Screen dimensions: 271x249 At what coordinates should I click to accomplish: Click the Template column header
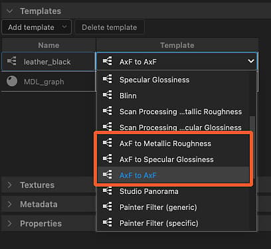(177, 45)
